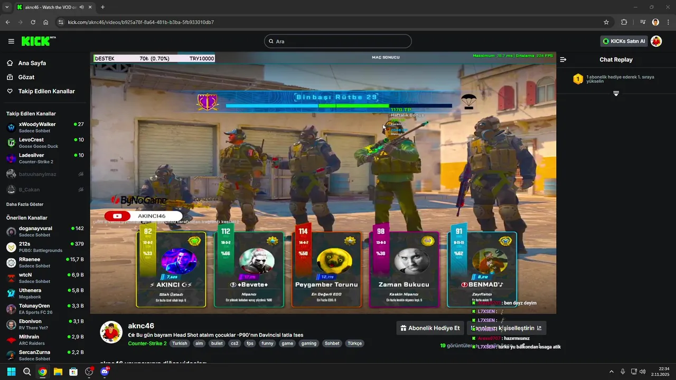Go back to the previous page
Image resolution: width=676 pixels, height=380 pixels.
point(8,22)
